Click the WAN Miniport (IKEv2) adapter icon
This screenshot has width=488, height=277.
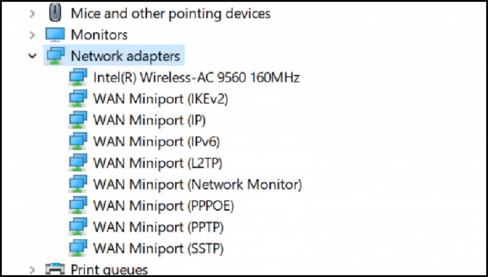(x=78, y=98)
